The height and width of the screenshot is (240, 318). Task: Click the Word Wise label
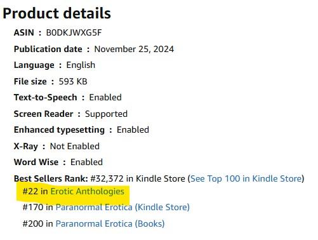click(36, 163)
